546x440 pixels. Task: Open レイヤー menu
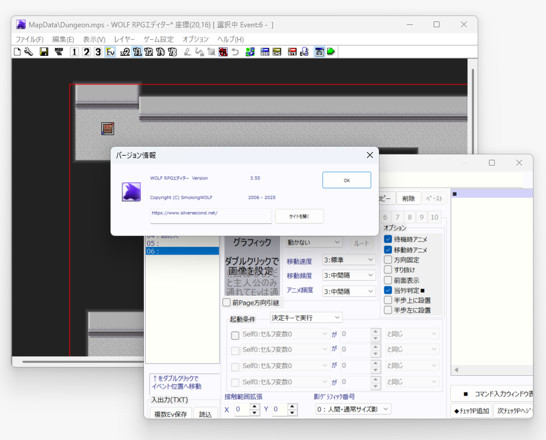point(124,39)
